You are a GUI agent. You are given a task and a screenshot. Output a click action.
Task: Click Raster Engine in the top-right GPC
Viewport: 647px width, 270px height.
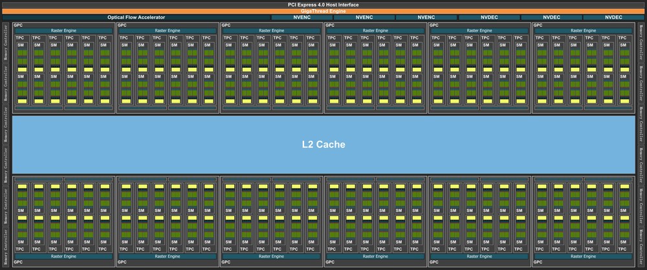pos(582,31)
